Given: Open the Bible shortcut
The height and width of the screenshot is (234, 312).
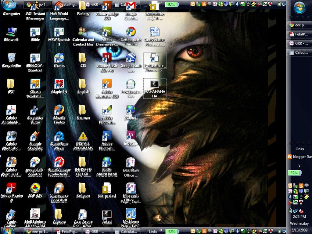Looking at the screenshot, I should click(x=35, y=34).
